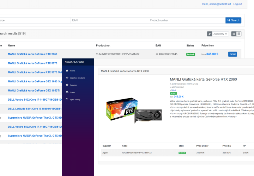Click Netsoft.PLA.Portal brand title

tap(74, 62)
